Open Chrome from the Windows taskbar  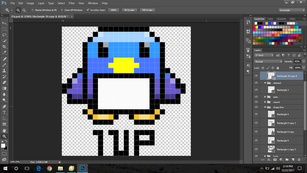[x=49, y=168]
